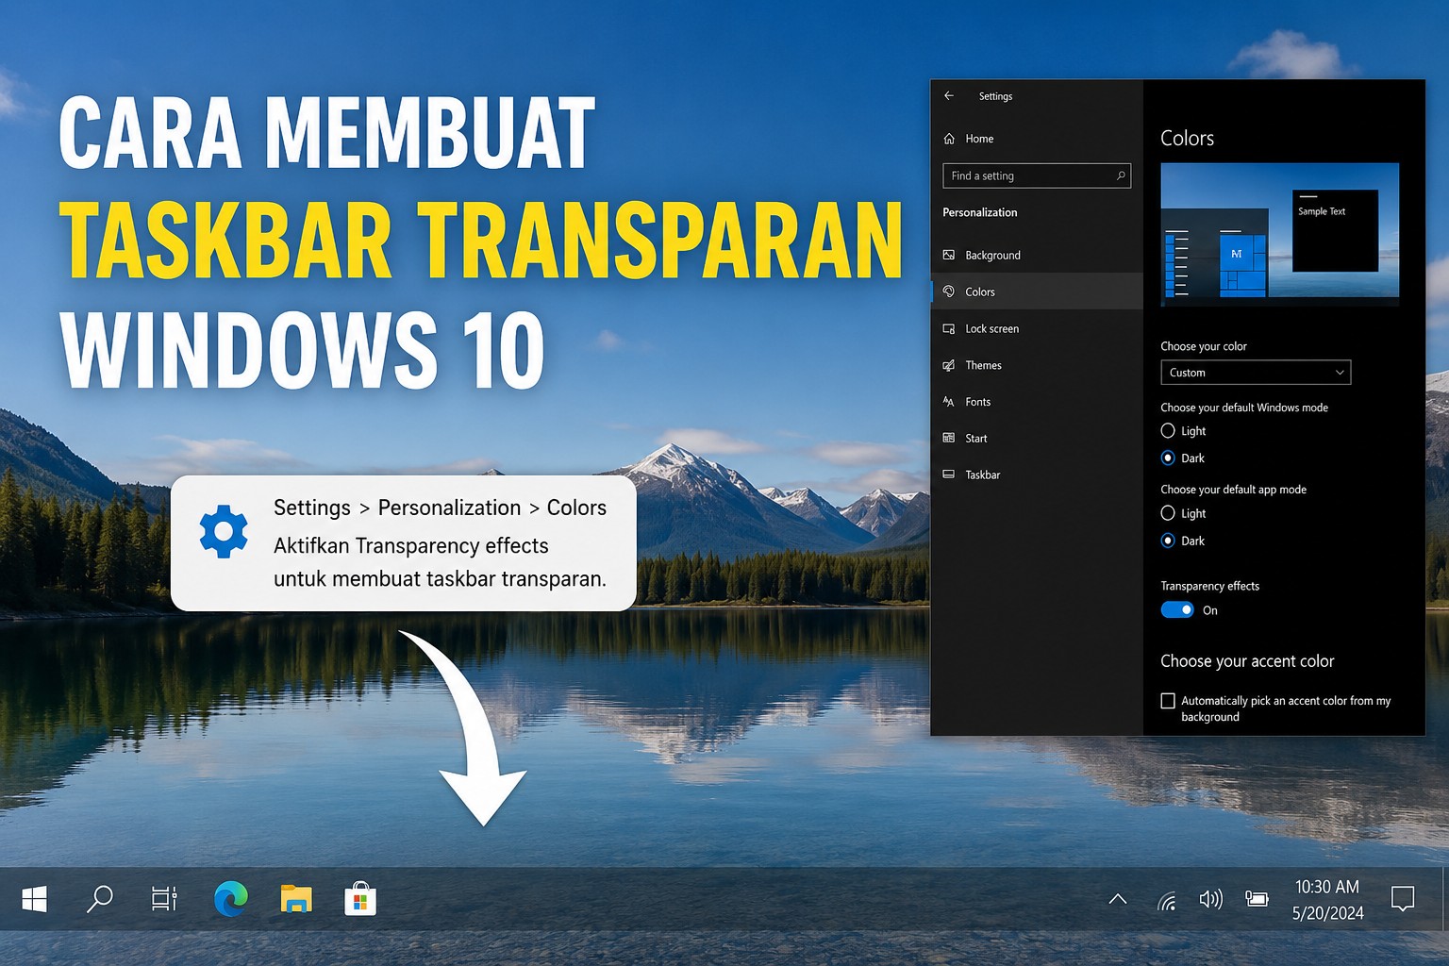Viewport: 1449px width, 966px height.
Task: Open File Explorer from taskbar
Action: 296,899
